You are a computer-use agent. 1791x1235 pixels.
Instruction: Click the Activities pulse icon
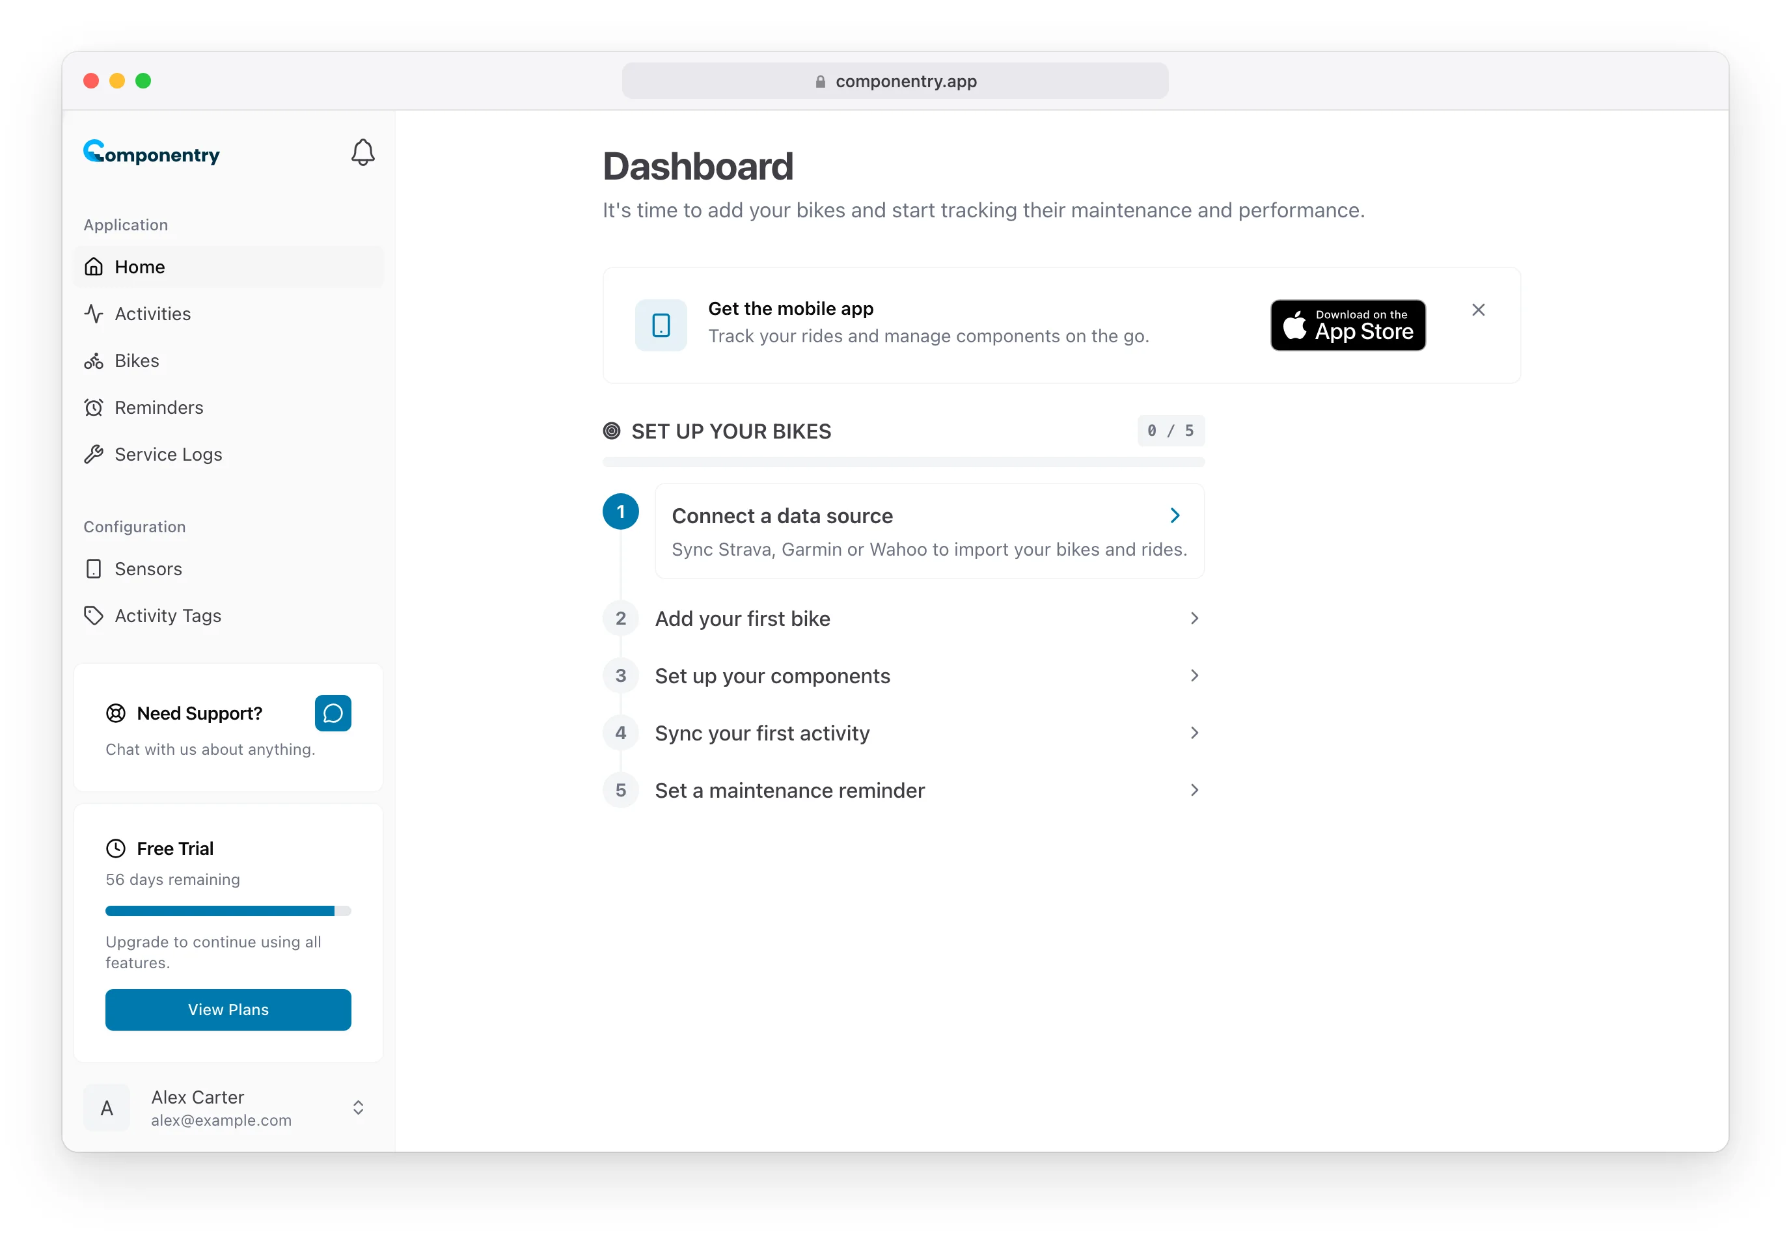point(94,314)
